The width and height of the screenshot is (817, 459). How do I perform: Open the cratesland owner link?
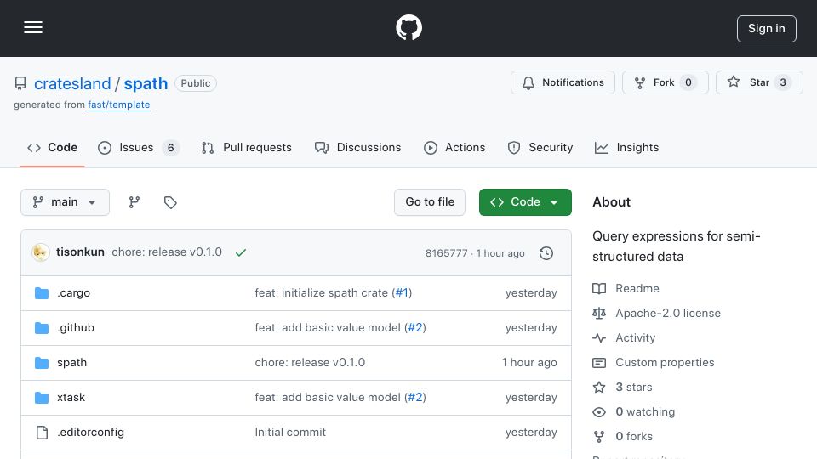pos(72,83)
